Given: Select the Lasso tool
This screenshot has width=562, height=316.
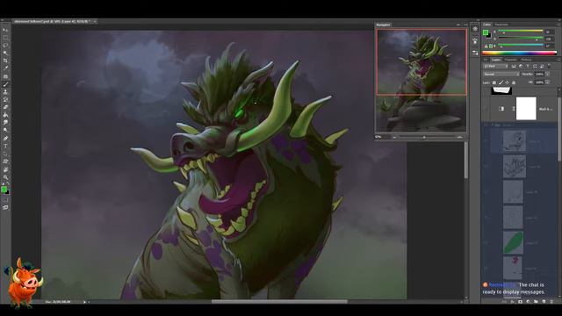Looking at the screenshot, I should (5, 46).
